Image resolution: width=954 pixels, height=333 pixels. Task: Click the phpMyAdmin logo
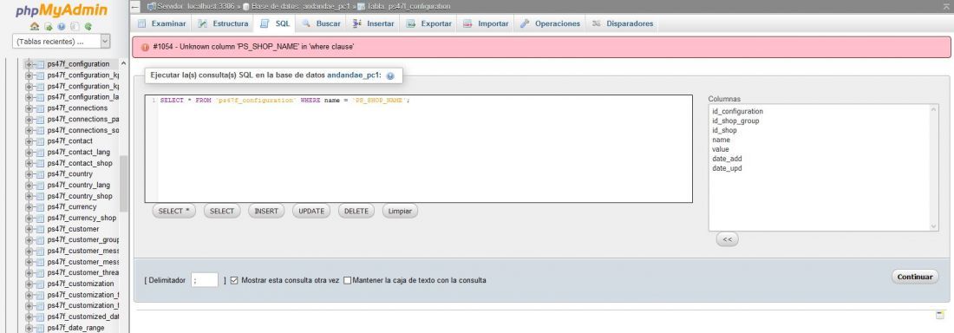62,11
